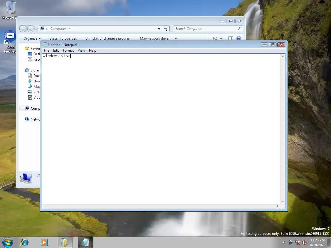Click the network tray icon
Viewport: 331px width, 248px height.
point(297,243)
